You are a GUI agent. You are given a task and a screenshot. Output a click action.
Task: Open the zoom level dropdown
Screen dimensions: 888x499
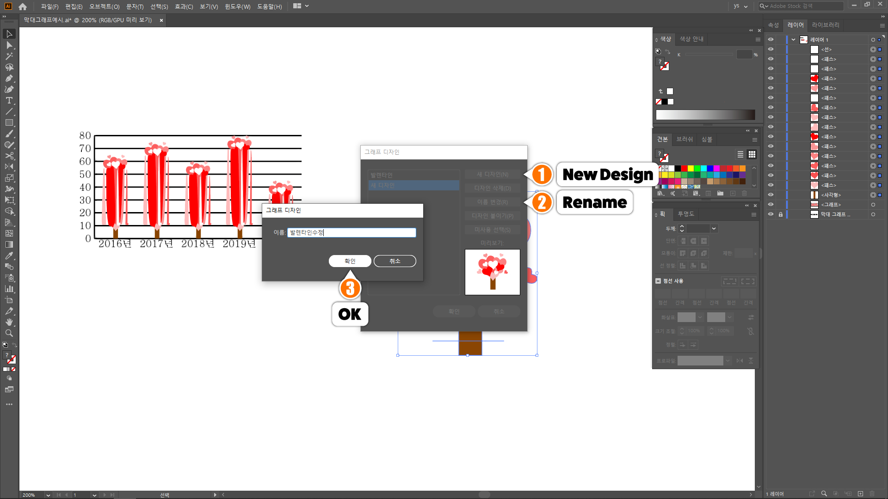[x=48, y=495]
